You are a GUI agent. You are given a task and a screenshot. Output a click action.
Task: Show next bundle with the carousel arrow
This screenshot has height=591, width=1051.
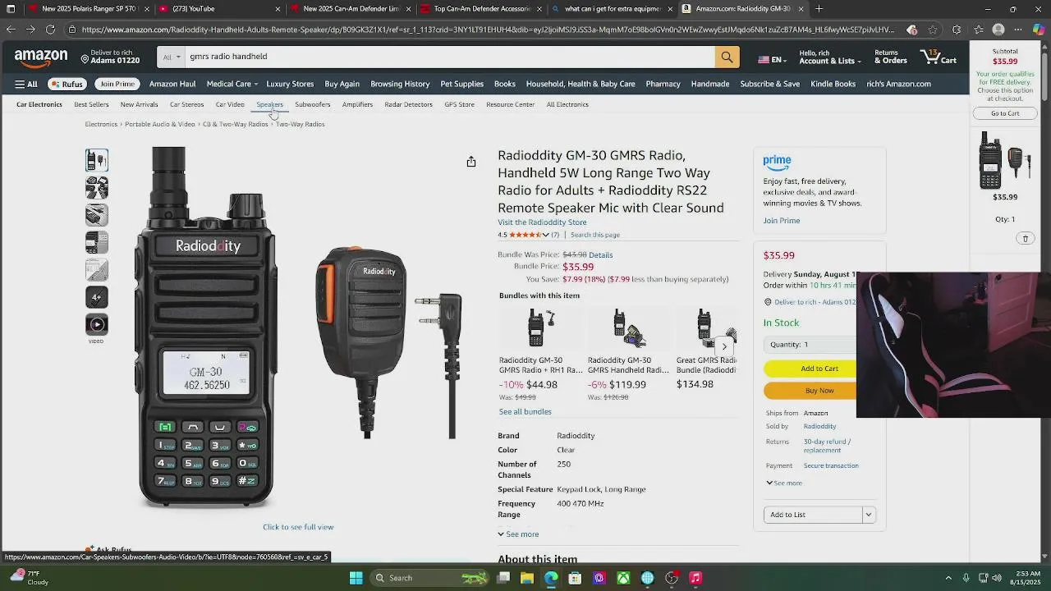(724, 346)
